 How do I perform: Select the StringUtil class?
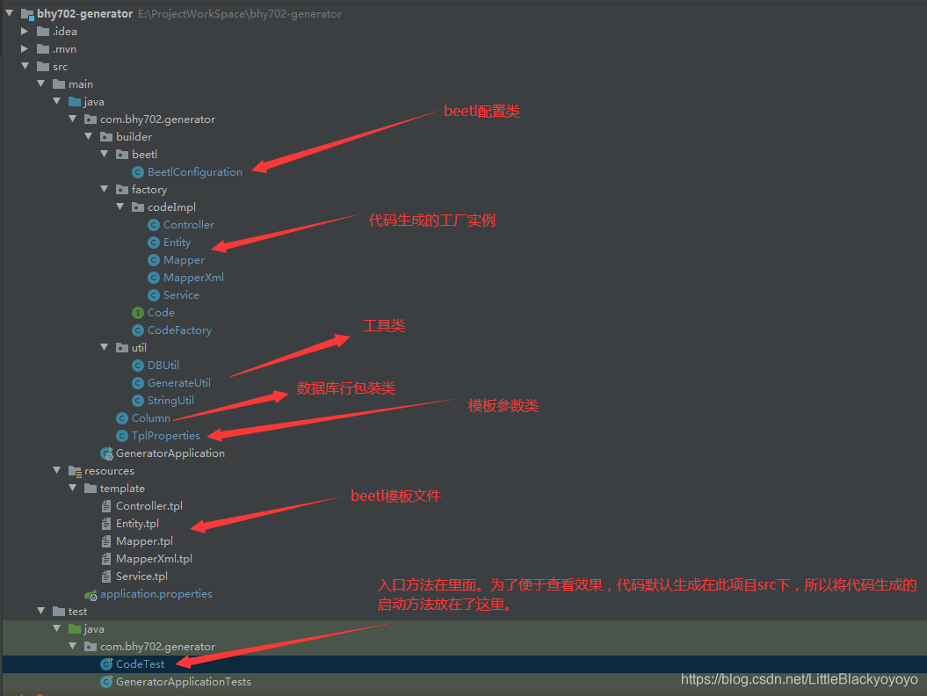click(170, 401)
